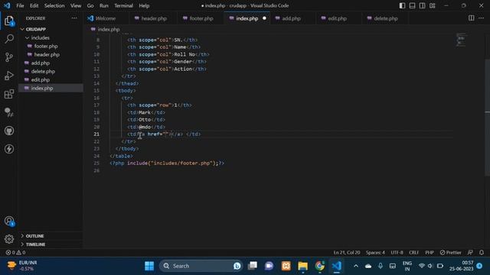Switch to the header.php tab
The width and height of the screenshot is (490, 275).
(x=154, y=18)
